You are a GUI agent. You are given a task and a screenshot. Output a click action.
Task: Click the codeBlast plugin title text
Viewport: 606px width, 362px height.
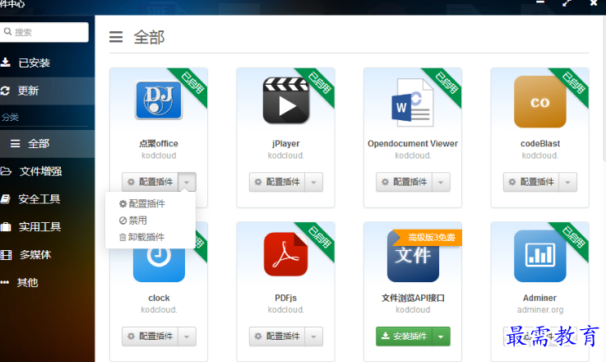[540, 143]
